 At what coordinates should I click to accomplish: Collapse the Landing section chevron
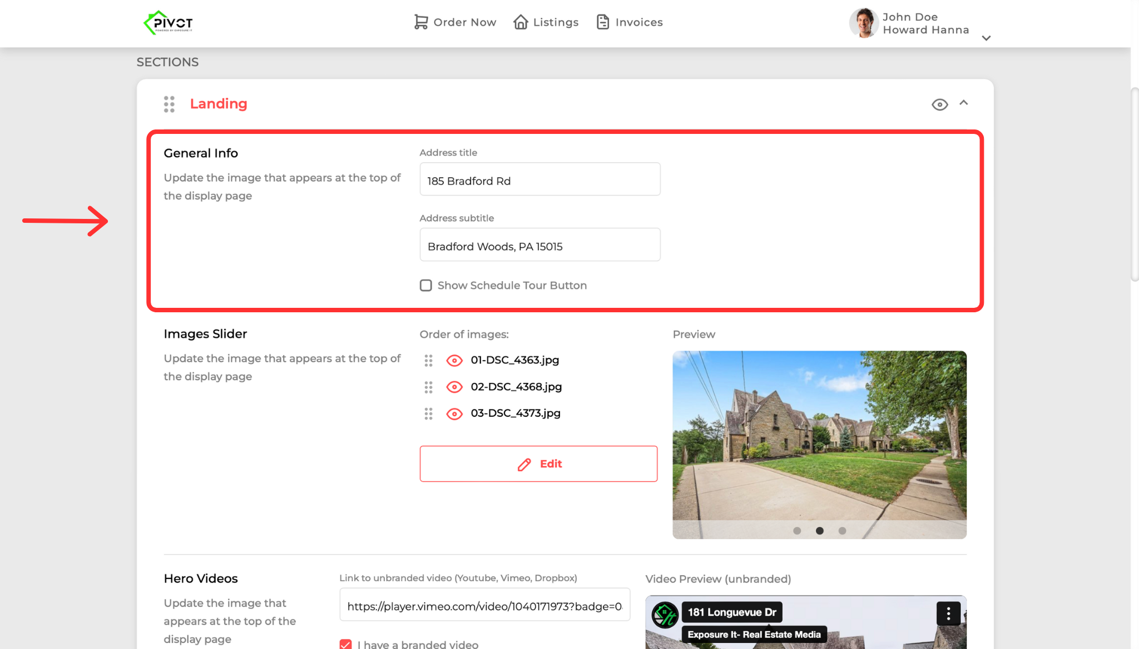(x=964, y=103)
